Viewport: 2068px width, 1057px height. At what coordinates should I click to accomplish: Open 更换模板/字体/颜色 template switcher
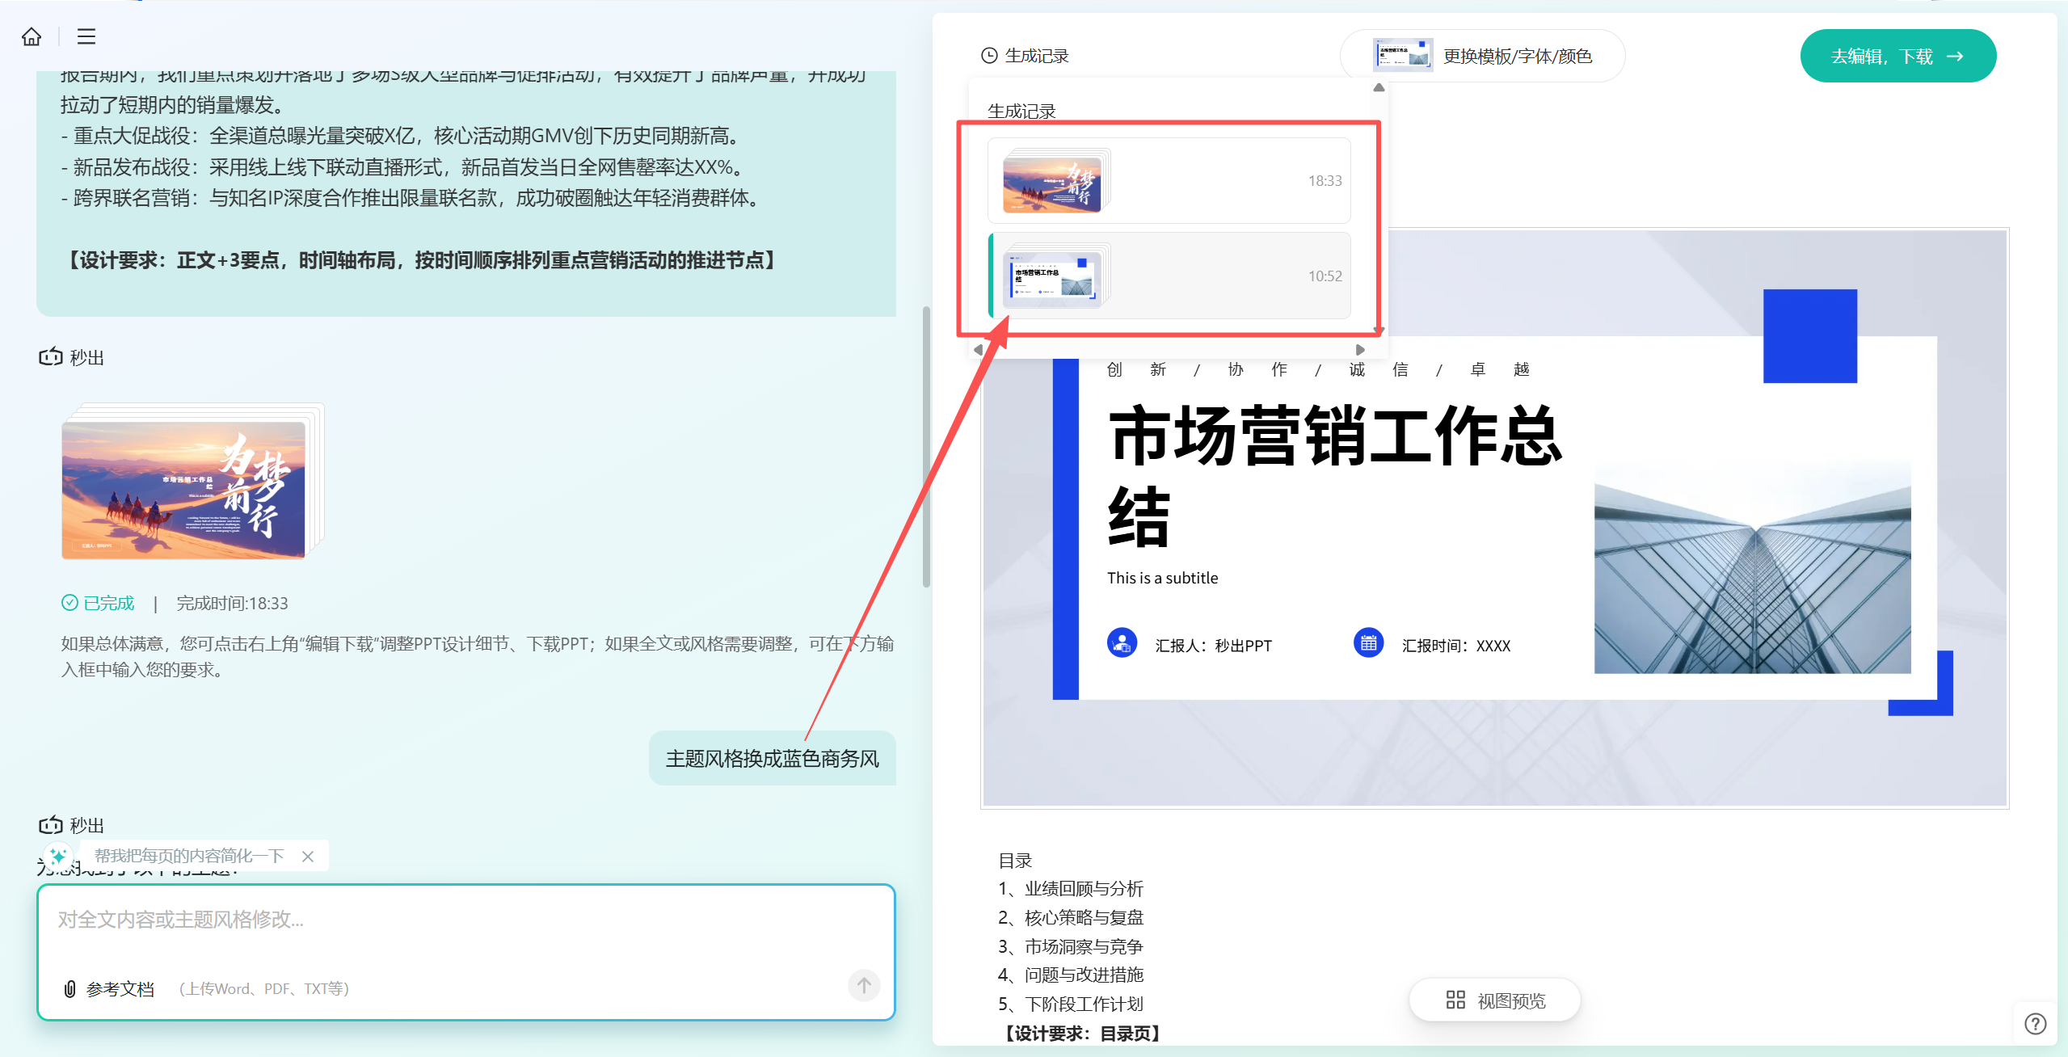click(1482, 56)
